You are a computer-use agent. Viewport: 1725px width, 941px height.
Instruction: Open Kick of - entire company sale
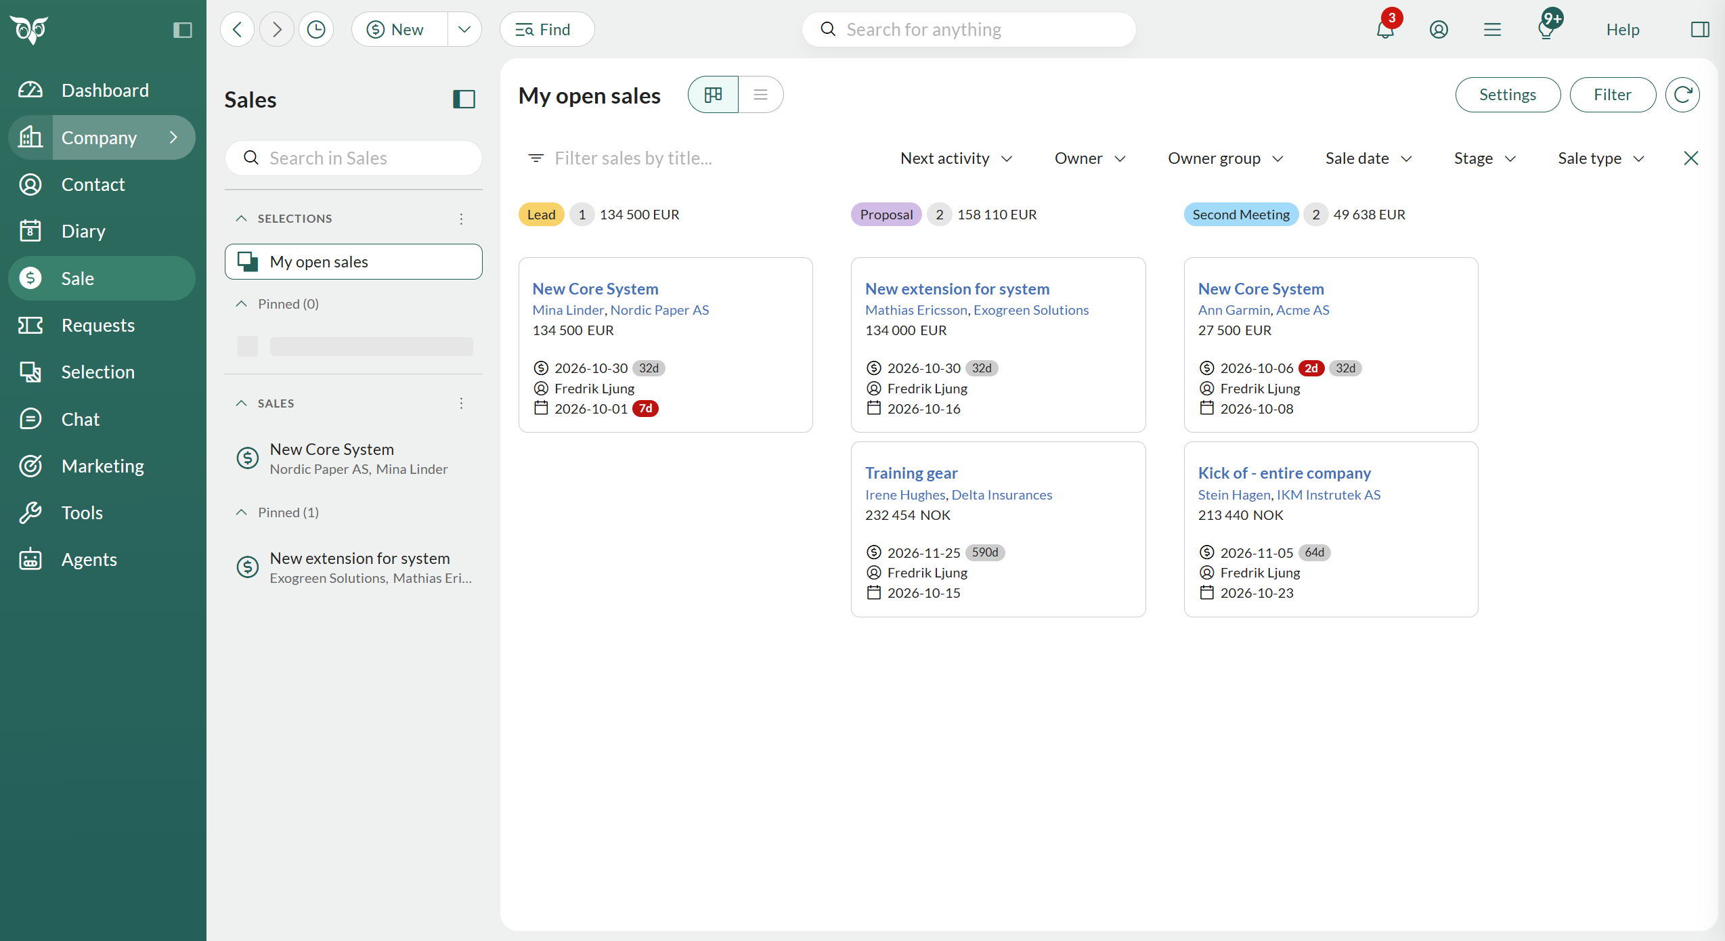pos(1284,473)
